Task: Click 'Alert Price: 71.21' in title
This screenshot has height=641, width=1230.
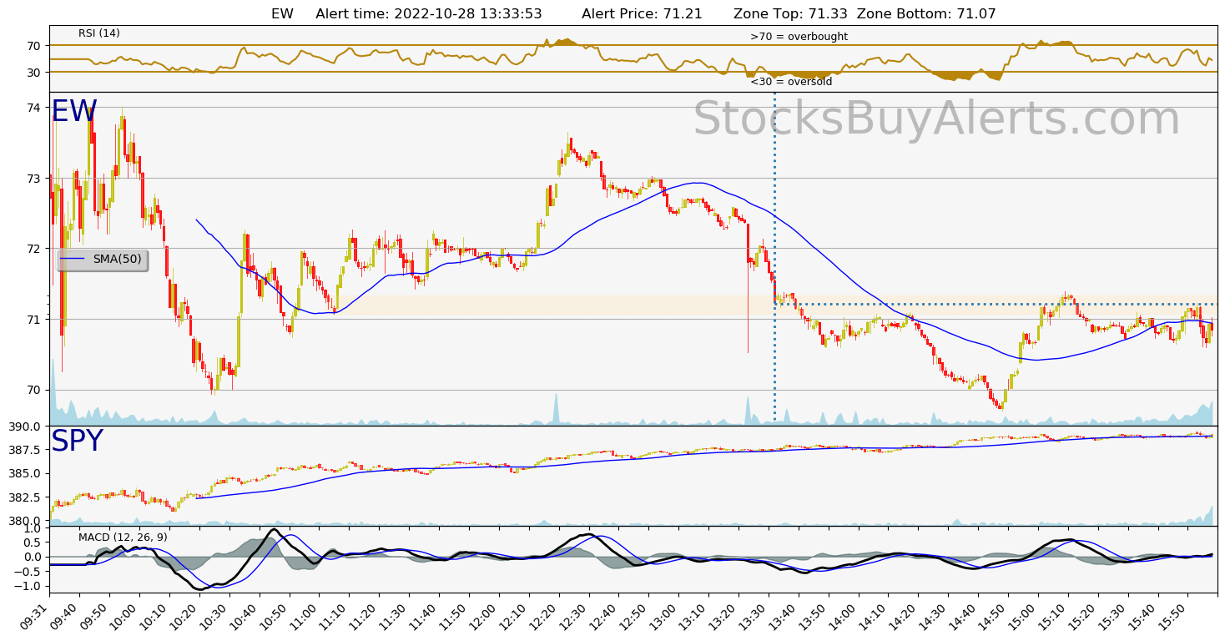Action: 642,14
